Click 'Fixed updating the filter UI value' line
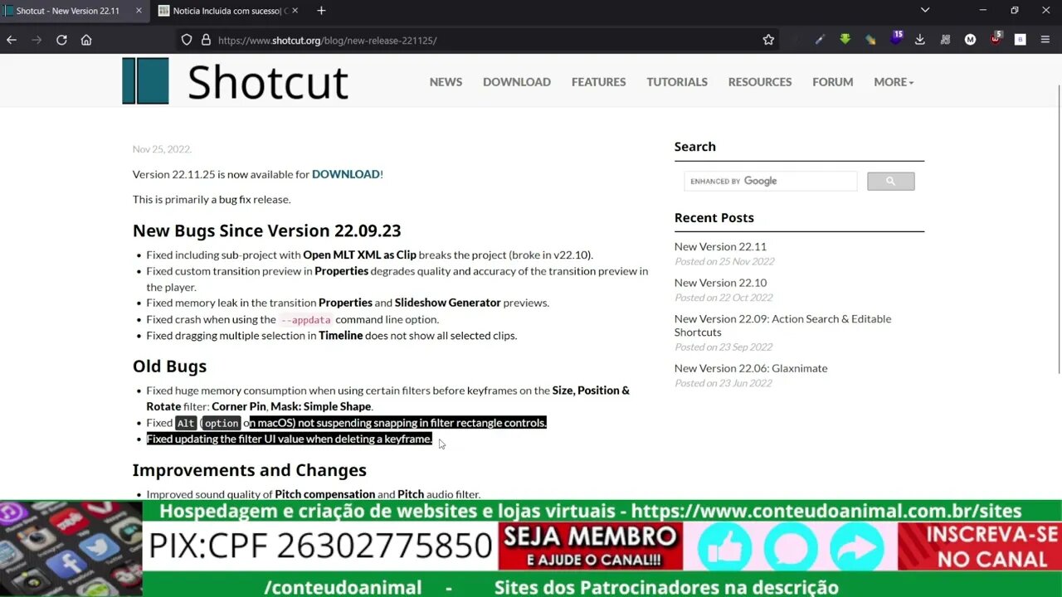Screen dimensions: 1062x597 [290, 439]
